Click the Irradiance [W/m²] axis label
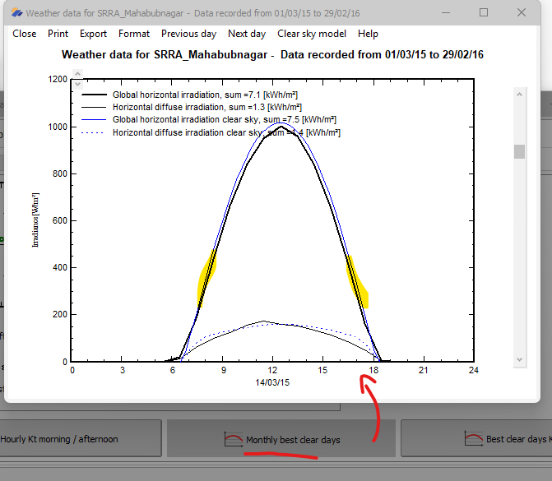The width and height of the screenshot is (552, 481). coord(35,220)
